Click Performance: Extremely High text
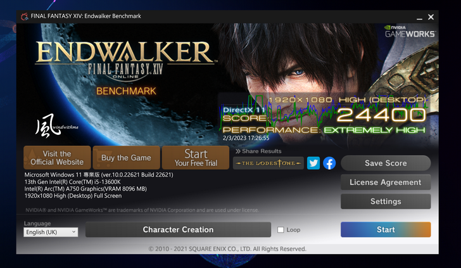Image resolution: width=461 pixels, height=268 pixels. 324,130
